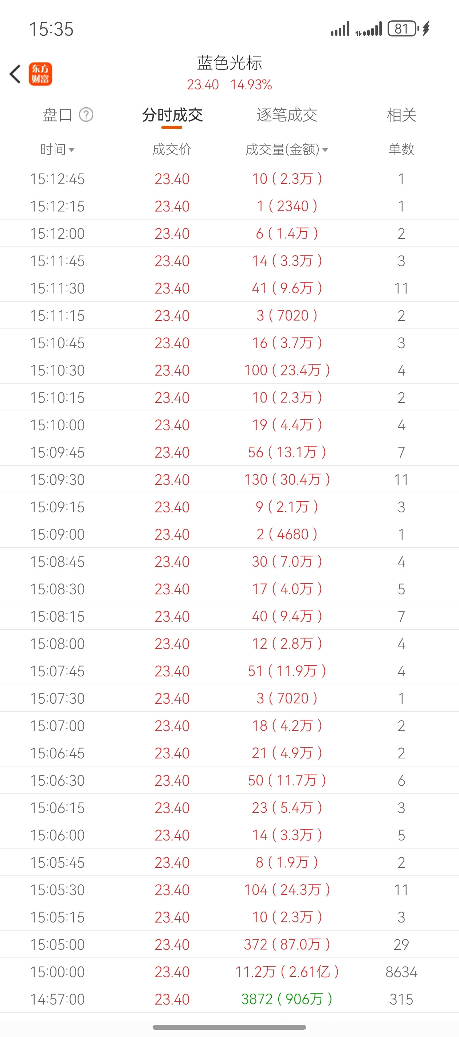The height and width of the screenshot is (1037, 459).
Task: Open the 东方财富 app logo
Action: 40,74
